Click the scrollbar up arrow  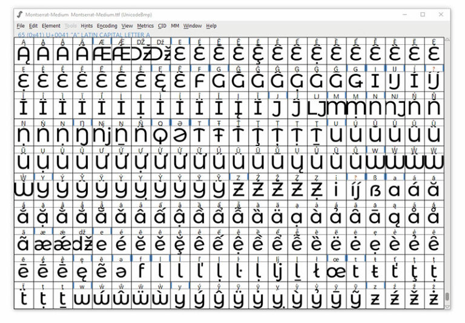point(447,39)
